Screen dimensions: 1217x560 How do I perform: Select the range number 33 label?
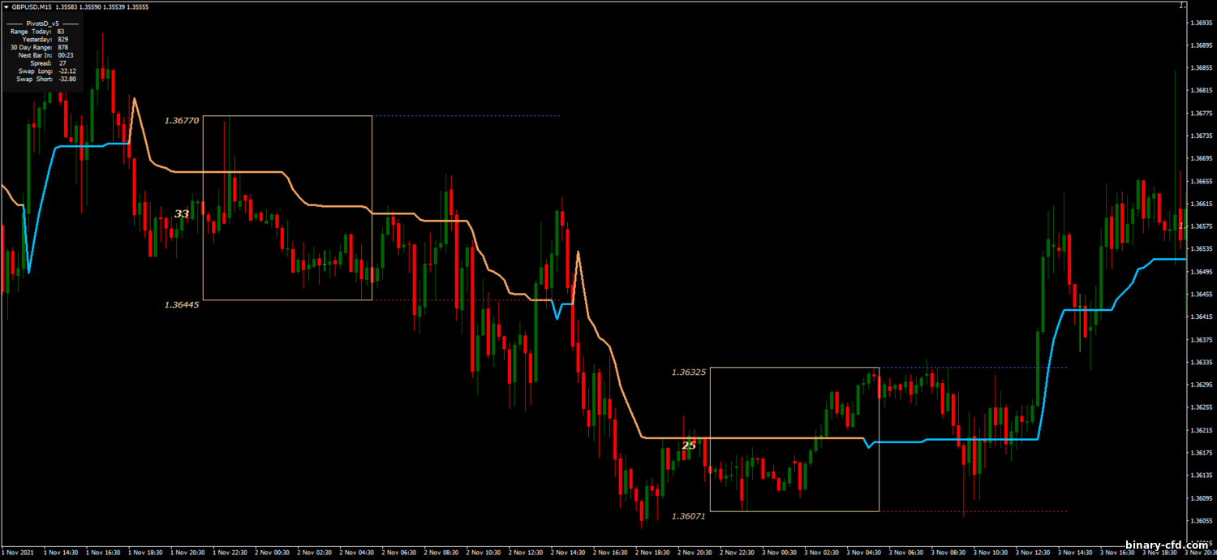point(182,214)
